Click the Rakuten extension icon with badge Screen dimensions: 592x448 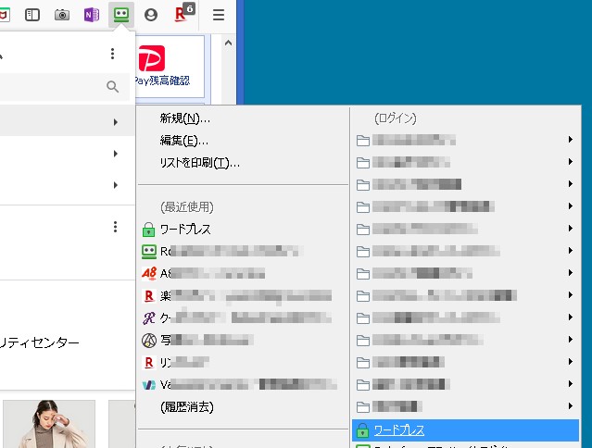coord(184,13)
